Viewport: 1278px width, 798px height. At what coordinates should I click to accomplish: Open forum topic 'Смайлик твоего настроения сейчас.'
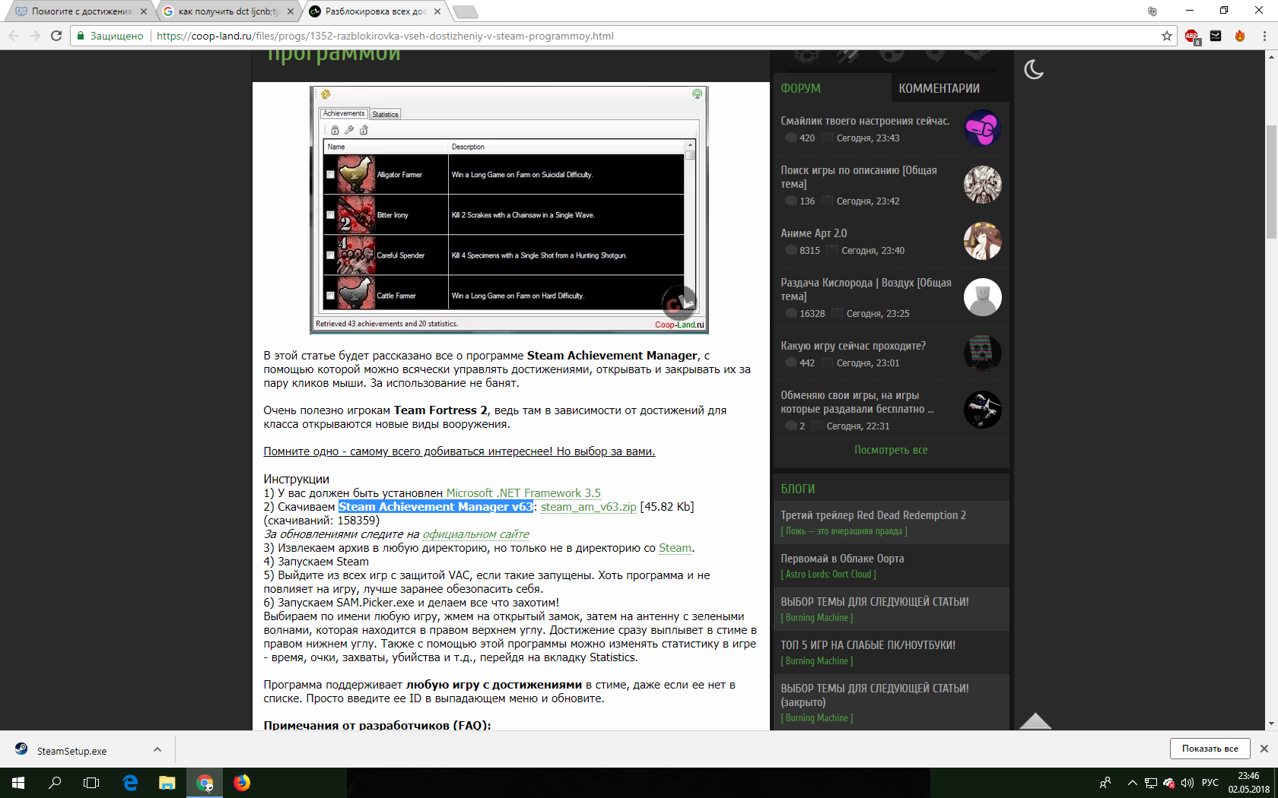(x=865, y=121)
